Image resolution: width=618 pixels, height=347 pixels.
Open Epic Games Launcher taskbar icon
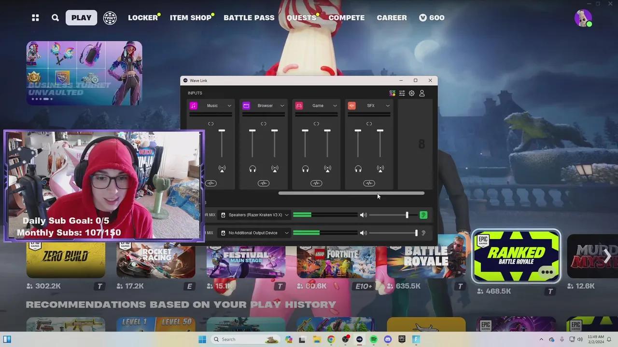pos(402,339)
